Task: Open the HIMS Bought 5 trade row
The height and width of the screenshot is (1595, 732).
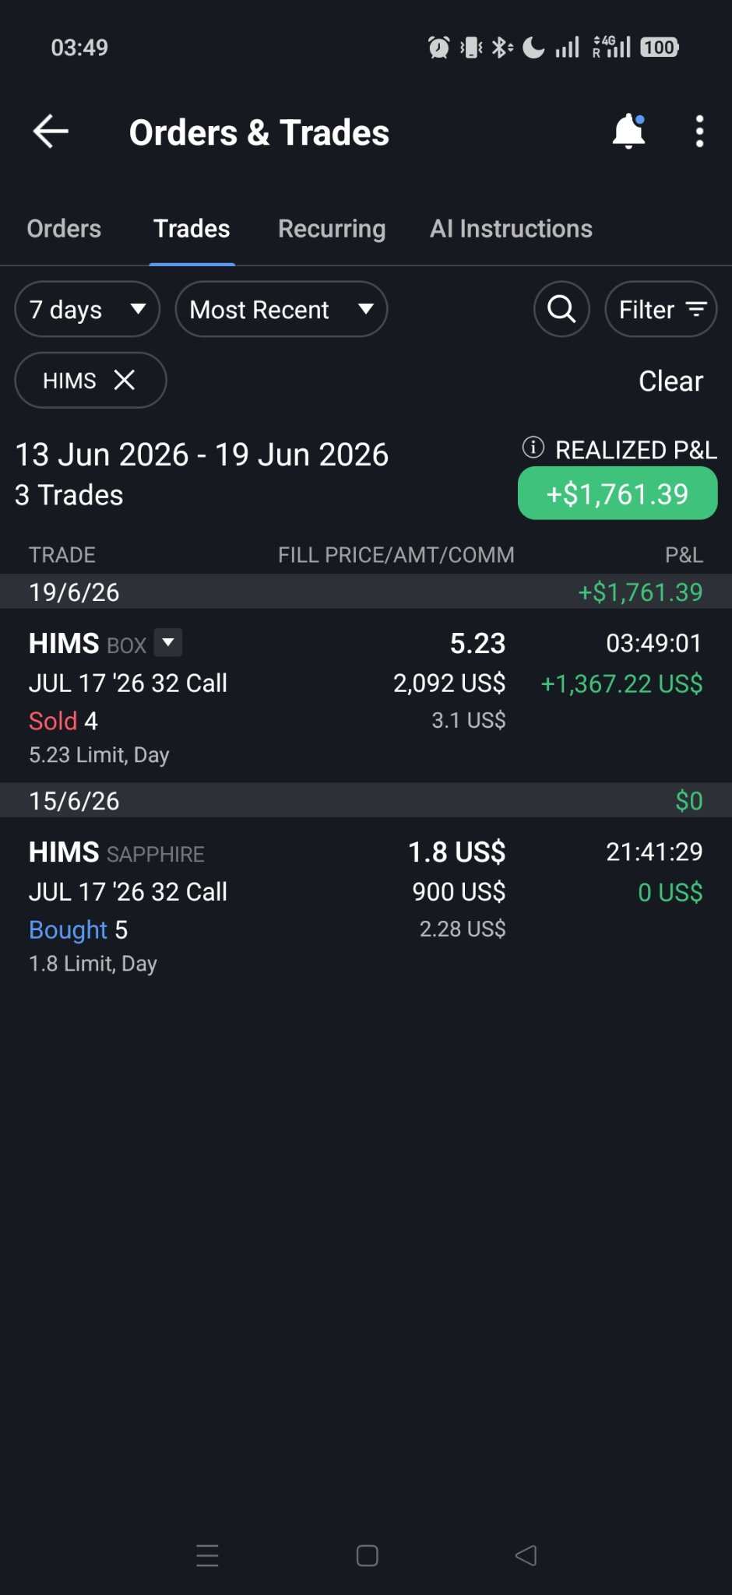Action: (x=366, y=905)
